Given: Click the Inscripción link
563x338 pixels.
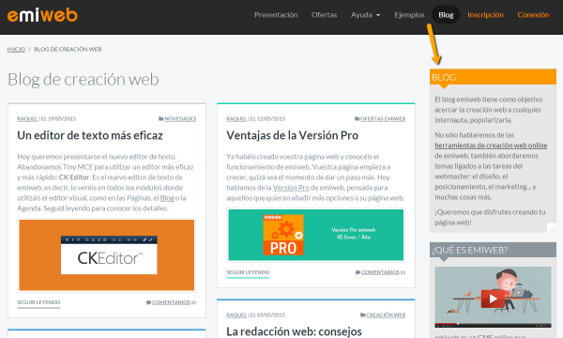Looking at the screenshot, I should tap(485, 15).
